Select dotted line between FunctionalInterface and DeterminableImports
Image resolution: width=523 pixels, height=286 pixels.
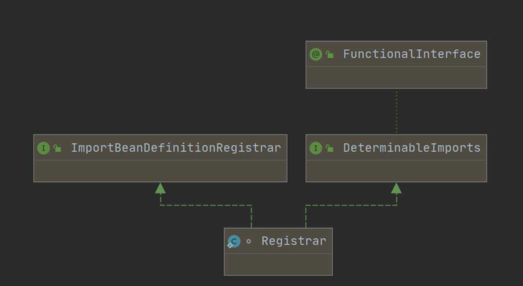(x=396, y=112)
